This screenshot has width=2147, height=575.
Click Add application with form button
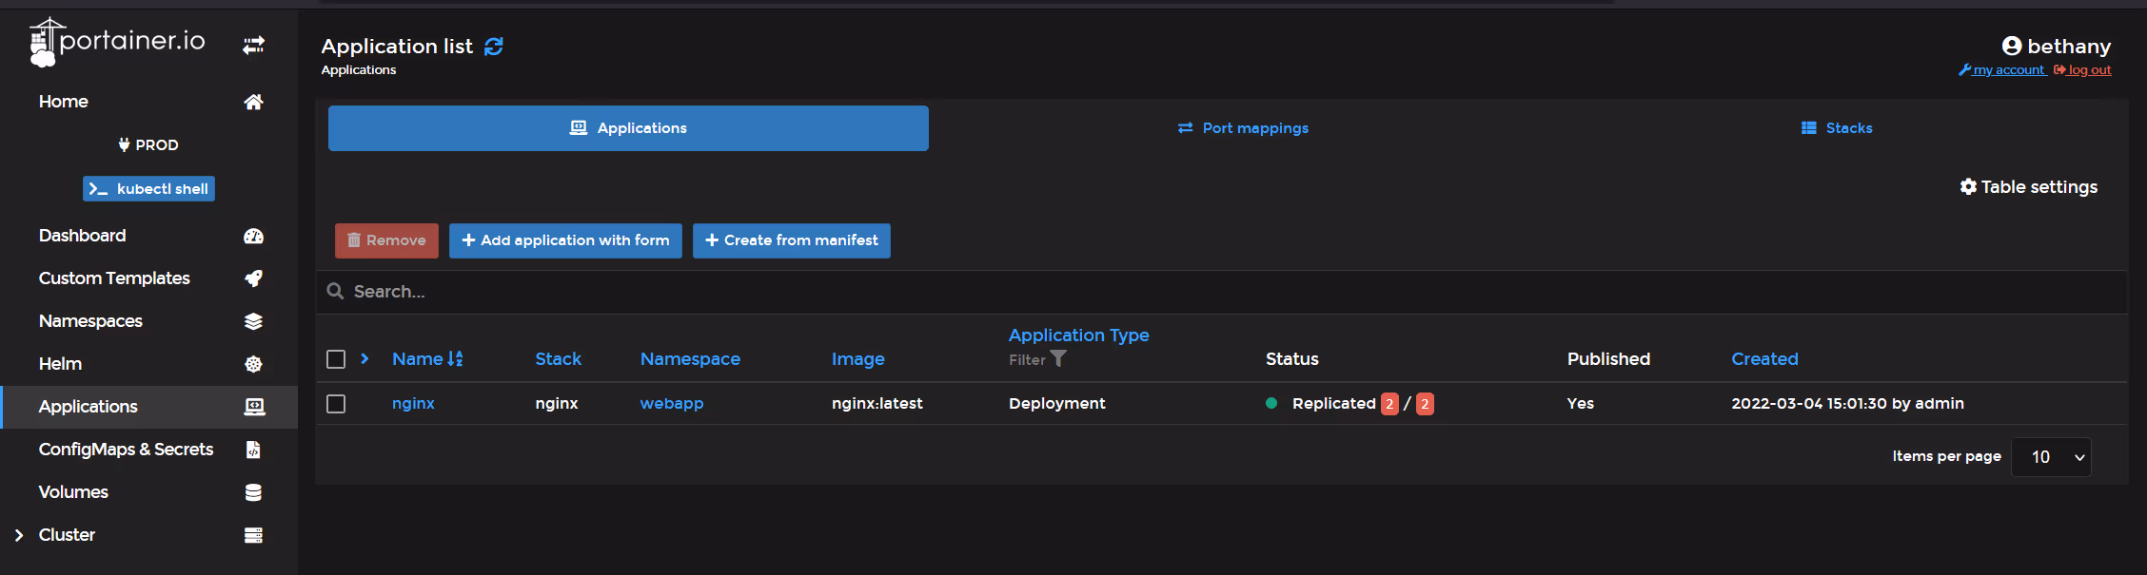pos(565,240)
